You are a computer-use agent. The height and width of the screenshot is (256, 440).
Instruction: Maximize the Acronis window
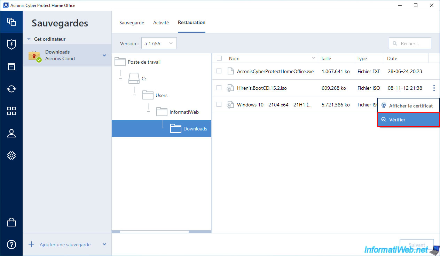[x=416, y=5]
